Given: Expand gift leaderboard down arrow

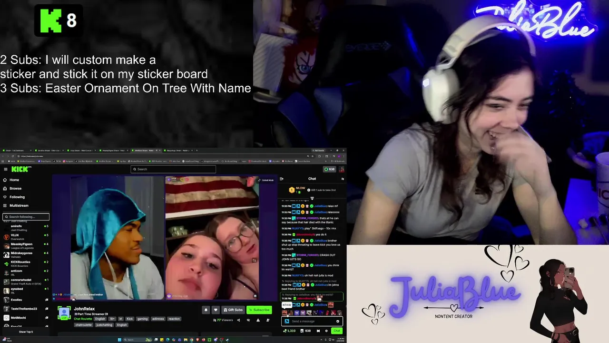Looking at the screenshot, I should [x=312, y=198].
